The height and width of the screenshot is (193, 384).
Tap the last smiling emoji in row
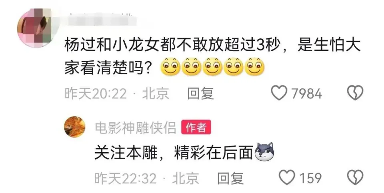click(x=255, y=67)
